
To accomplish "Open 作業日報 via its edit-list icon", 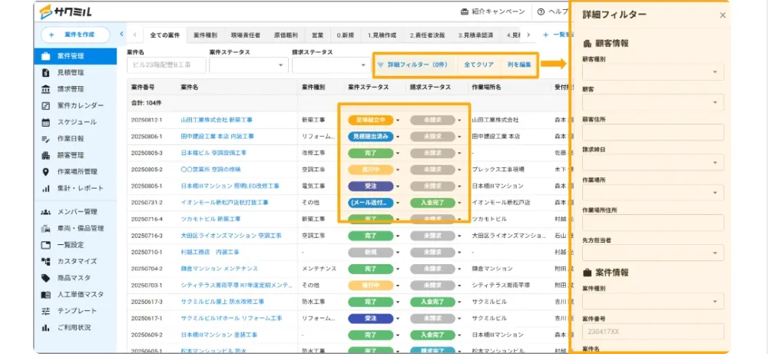I will point(45,138).
